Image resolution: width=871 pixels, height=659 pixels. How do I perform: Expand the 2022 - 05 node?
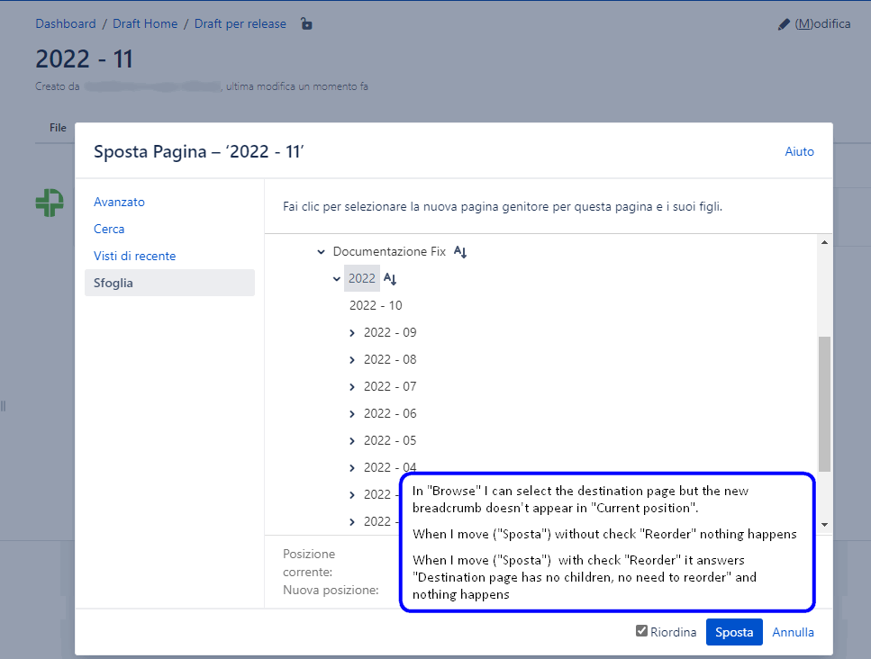(352, 441)
